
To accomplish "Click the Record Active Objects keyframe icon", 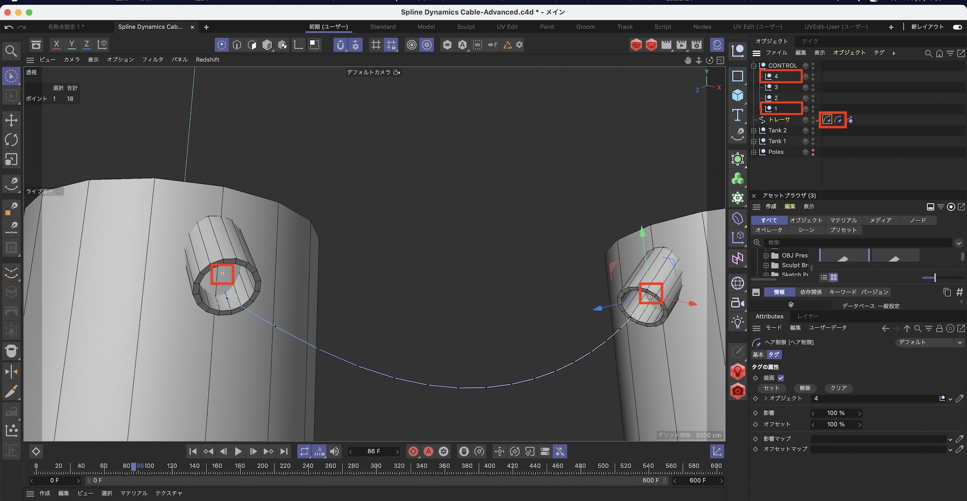I will tap(413, 451).
